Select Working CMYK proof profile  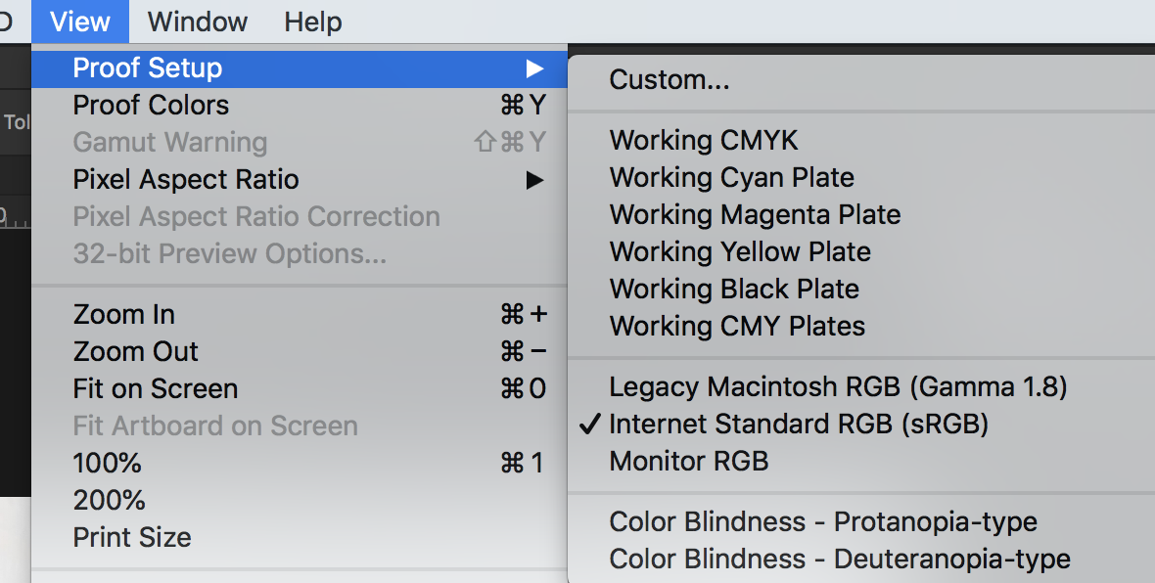[x=703, y=141]
